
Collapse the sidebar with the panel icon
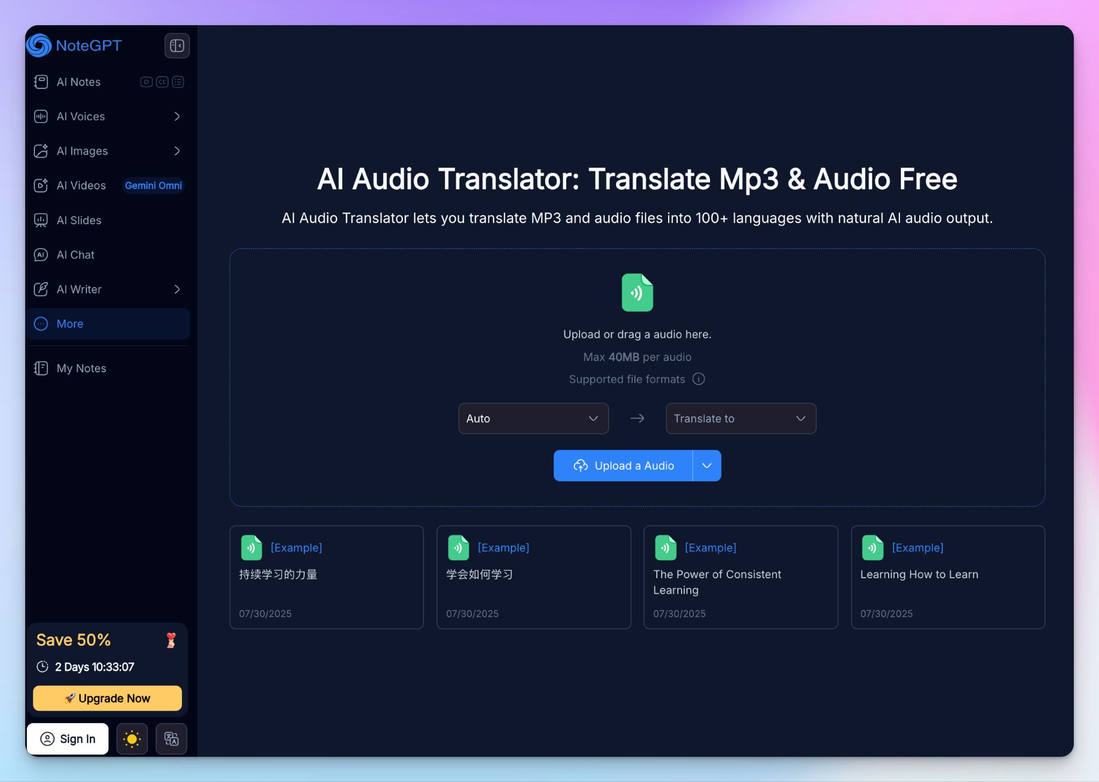[x=177, y=46]
